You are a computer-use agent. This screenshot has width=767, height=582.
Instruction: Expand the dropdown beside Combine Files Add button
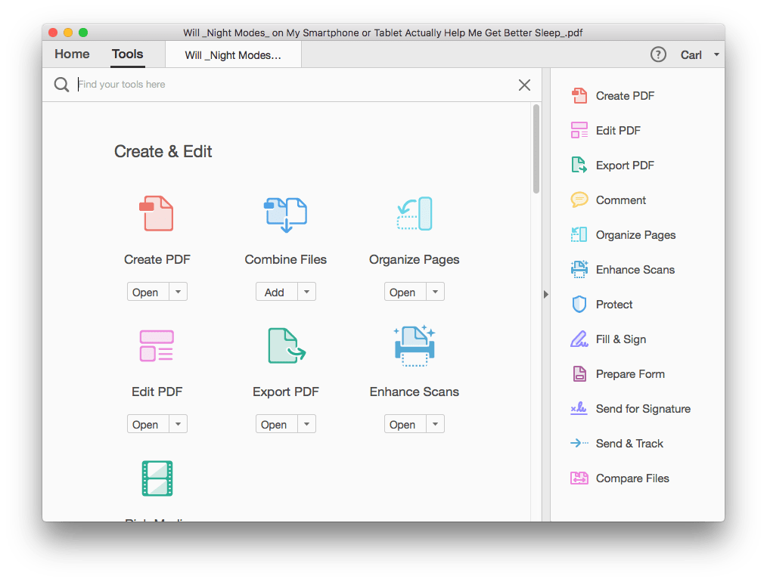click(308, 291)
